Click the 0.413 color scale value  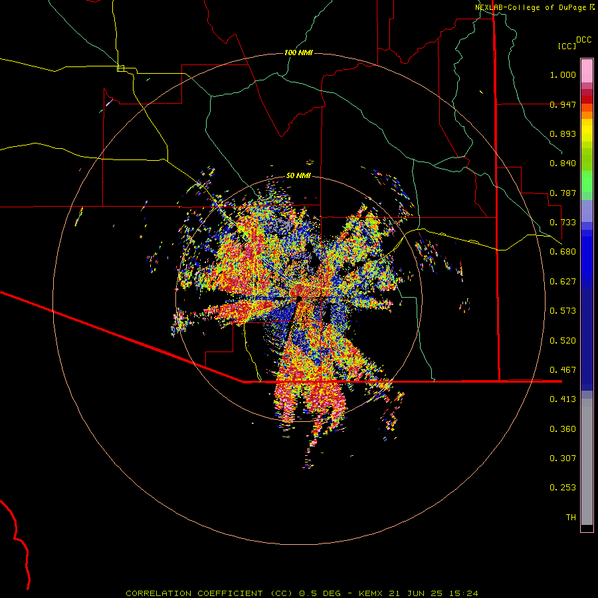pyautogui.click(x=563, y=399)
